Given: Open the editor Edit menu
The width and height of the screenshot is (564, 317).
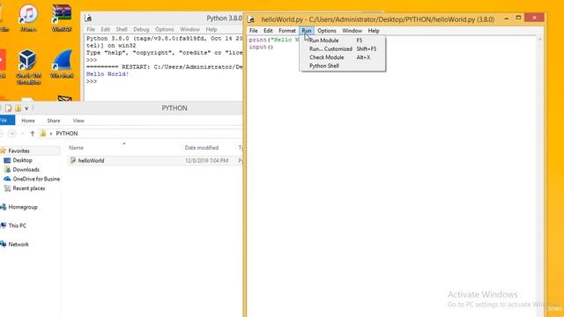Looking at the screenshot, I should [268, 31].
